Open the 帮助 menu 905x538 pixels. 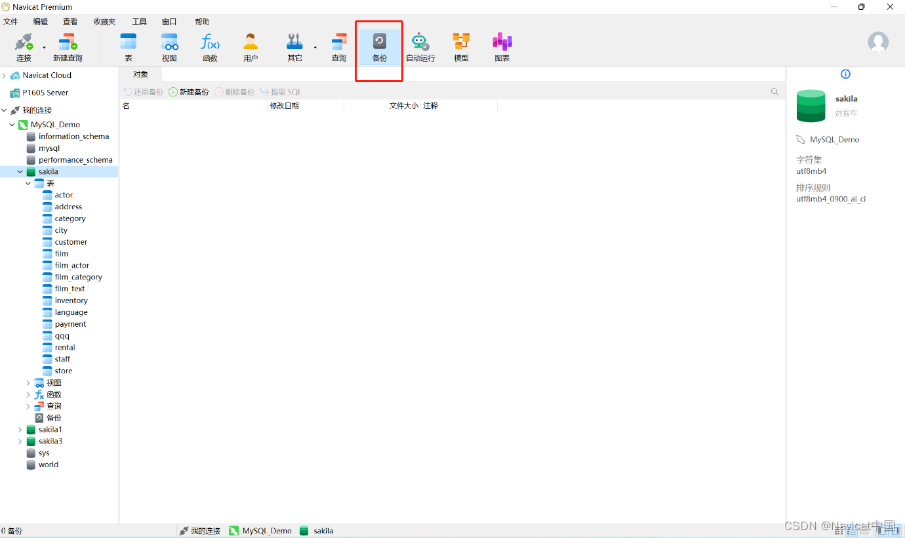click(202, 22)
